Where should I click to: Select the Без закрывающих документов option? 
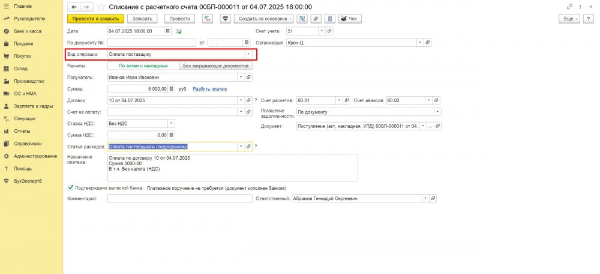point(215,65)
